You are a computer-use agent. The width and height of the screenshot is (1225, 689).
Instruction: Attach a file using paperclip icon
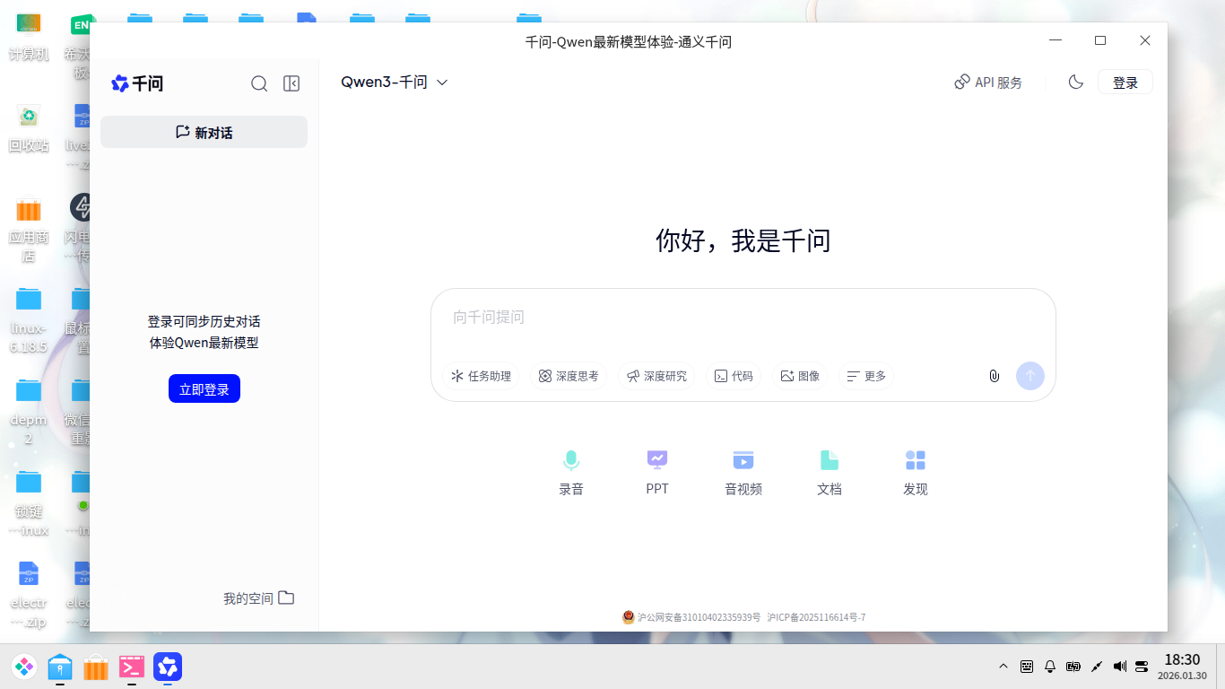coord(994,376)
